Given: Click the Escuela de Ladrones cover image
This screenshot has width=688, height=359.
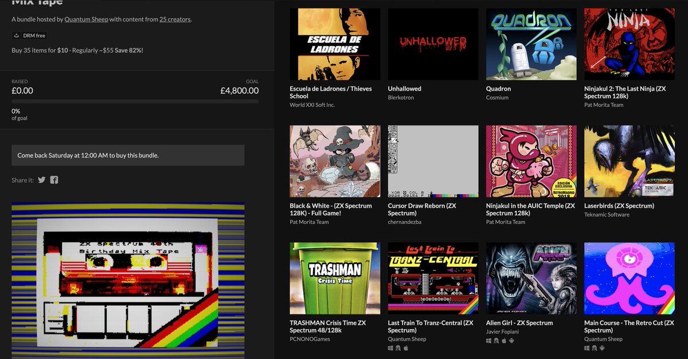Looking at the screenshot, I should (335, 44).
